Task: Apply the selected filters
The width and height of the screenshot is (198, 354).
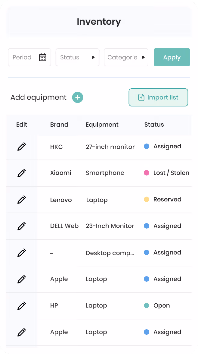Action: click(172, 57)
